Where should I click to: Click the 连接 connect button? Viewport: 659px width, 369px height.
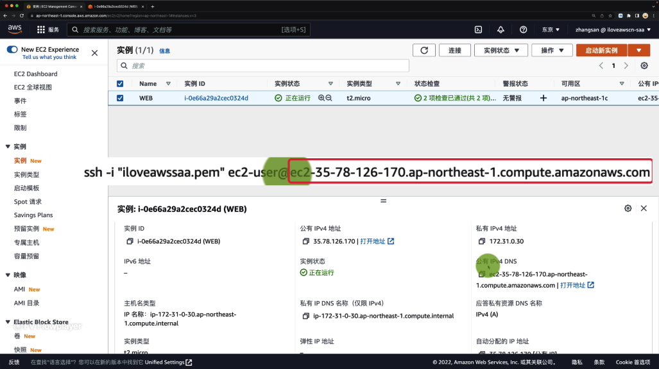pos(455,51)
